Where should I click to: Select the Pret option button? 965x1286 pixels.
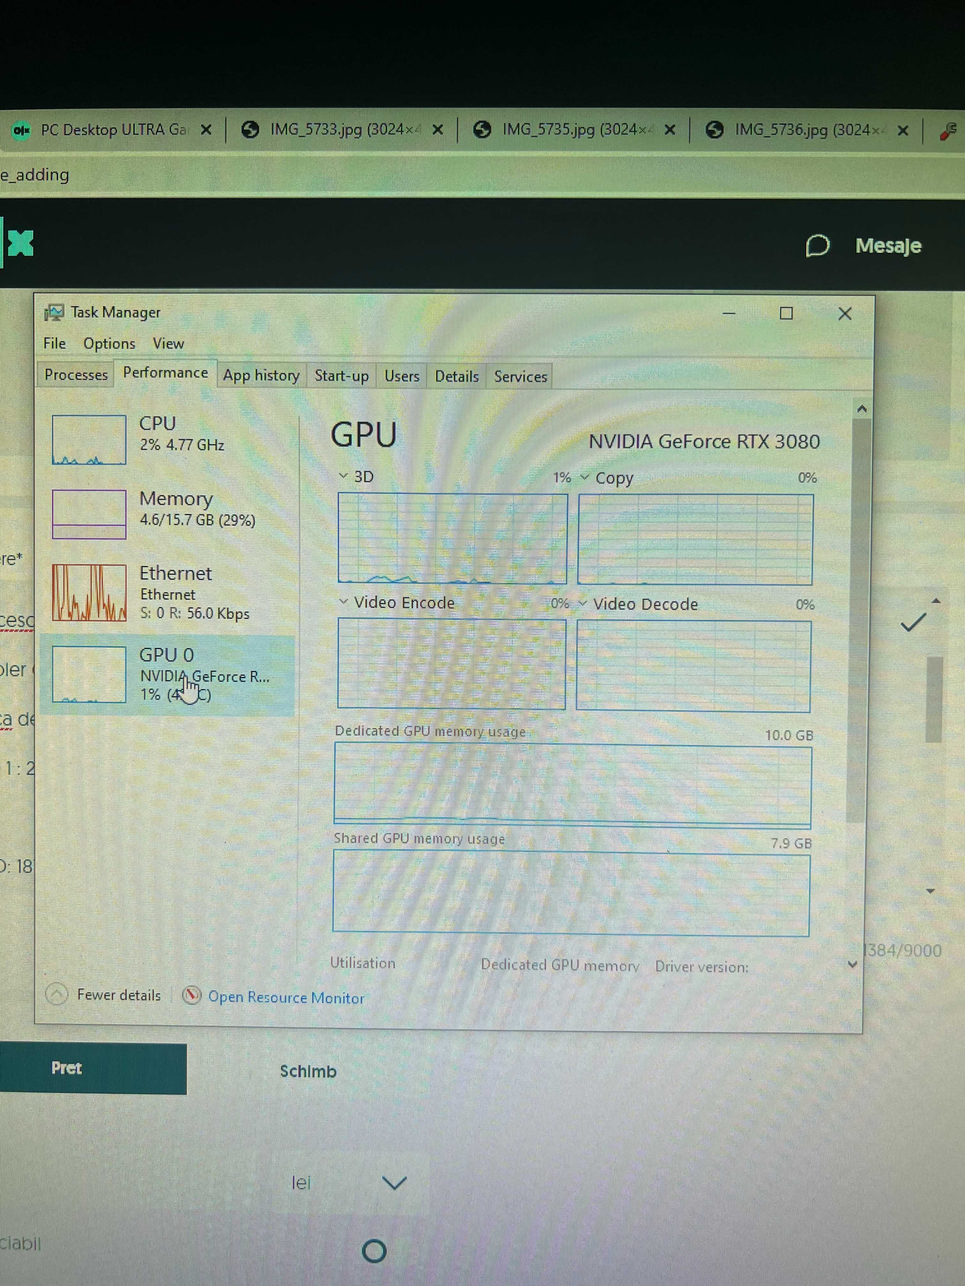point(93,1068)
